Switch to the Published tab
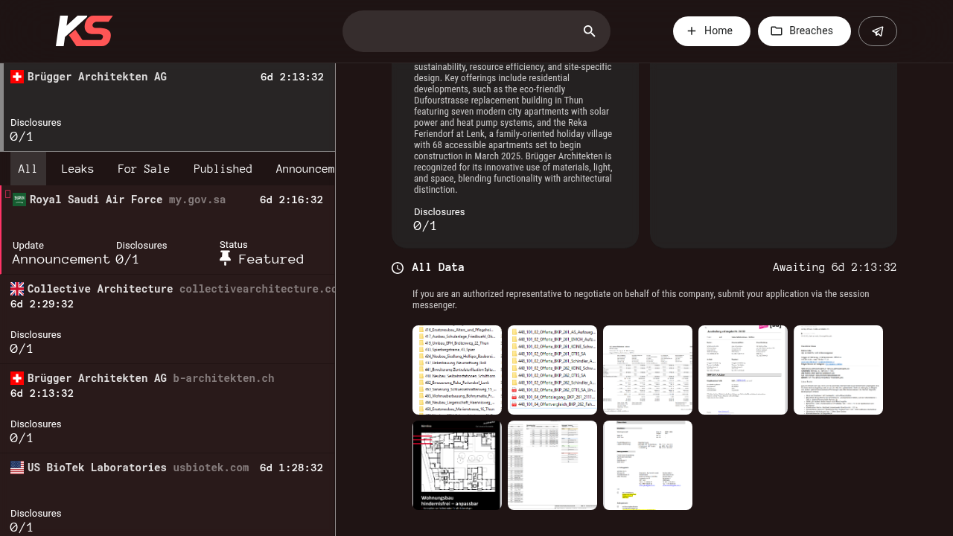Screen dimensions: 953x536 [223, 169]
